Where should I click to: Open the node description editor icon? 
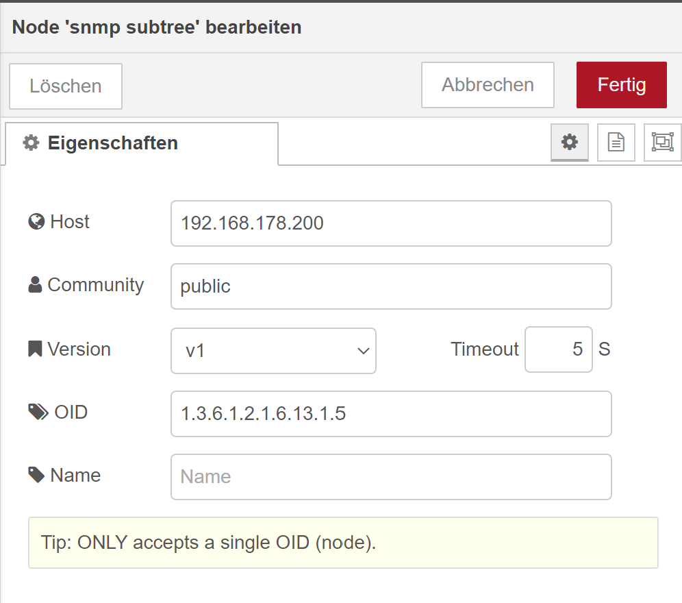point(616,143)
